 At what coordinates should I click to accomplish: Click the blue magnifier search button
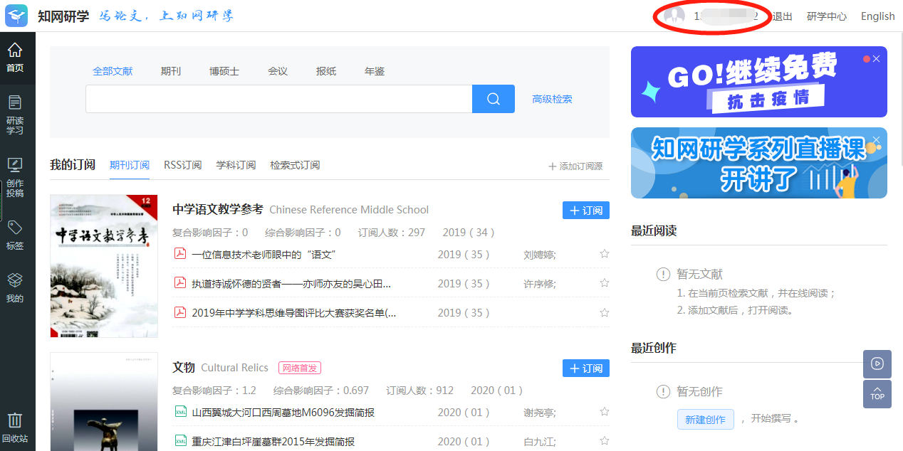pyautogui.click(x=494, y=99)
